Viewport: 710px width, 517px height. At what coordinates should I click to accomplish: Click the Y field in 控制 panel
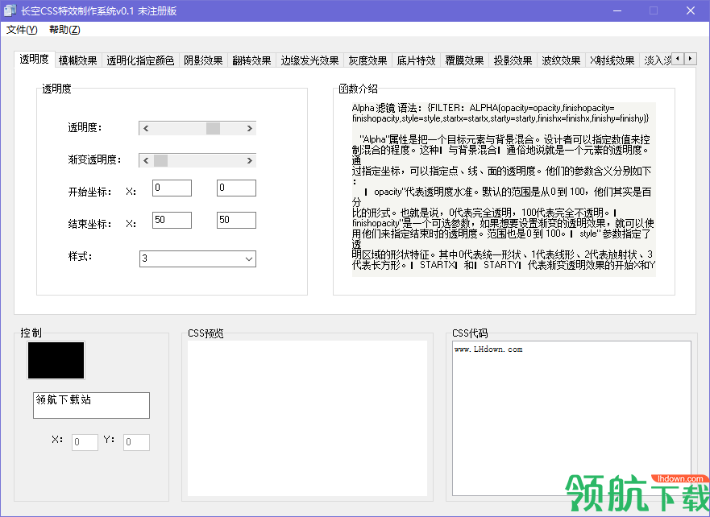point(136,442)
